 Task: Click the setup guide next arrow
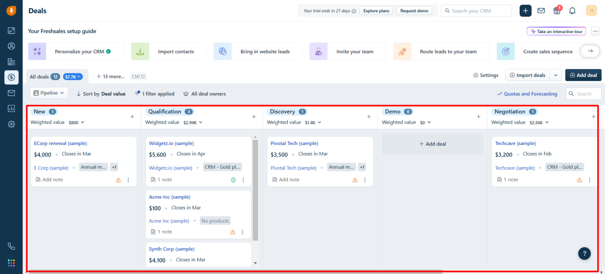tap(590, 51)
